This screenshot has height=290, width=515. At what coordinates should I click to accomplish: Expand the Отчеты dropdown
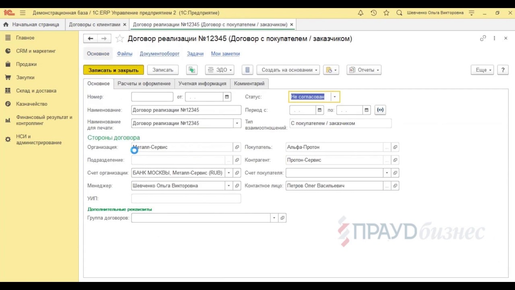pos(364,70)
